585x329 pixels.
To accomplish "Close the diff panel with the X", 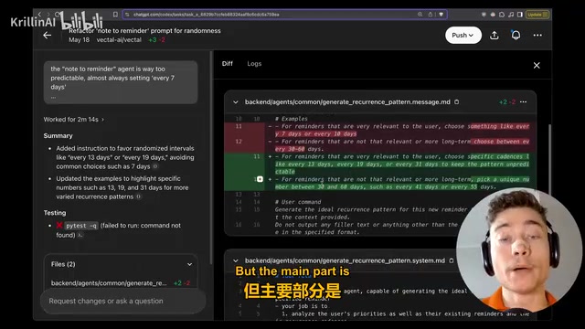I will [x=537, y=65].
